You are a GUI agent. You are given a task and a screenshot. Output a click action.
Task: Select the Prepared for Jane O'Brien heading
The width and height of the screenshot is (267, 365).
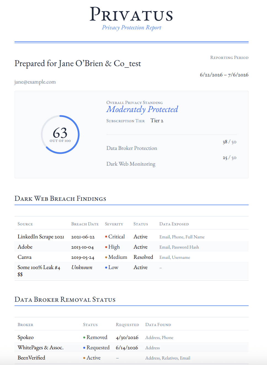click(78, 63)
